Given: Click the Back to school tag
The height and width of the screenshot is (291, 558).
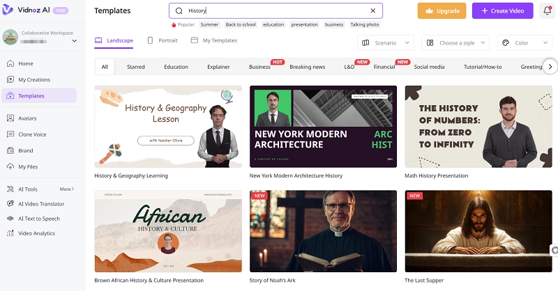Looking at the screenshot, I should point(241,24).
